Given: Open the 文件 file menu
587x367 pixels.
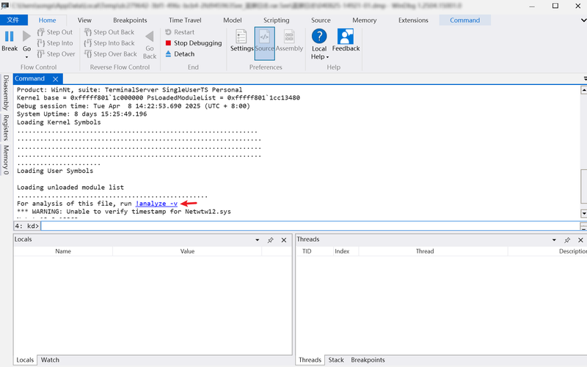Looking at the screenshot, I should pos(14,21).
